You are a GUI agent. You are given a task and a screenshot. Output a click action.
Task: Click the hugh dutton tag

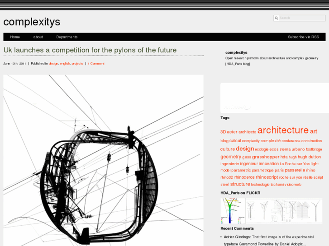309,157
